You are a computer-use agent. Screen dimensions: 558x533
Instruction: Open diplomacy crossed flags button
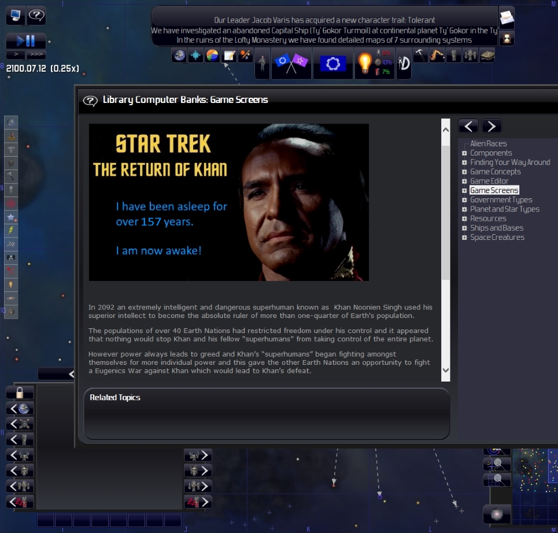291,64
